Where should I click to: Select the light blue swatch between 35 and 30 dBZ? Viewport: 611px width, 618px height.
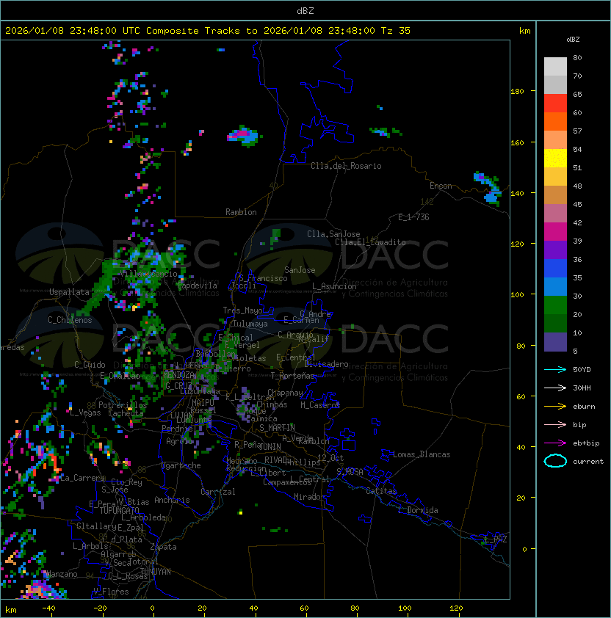click(x=555, y=287)
